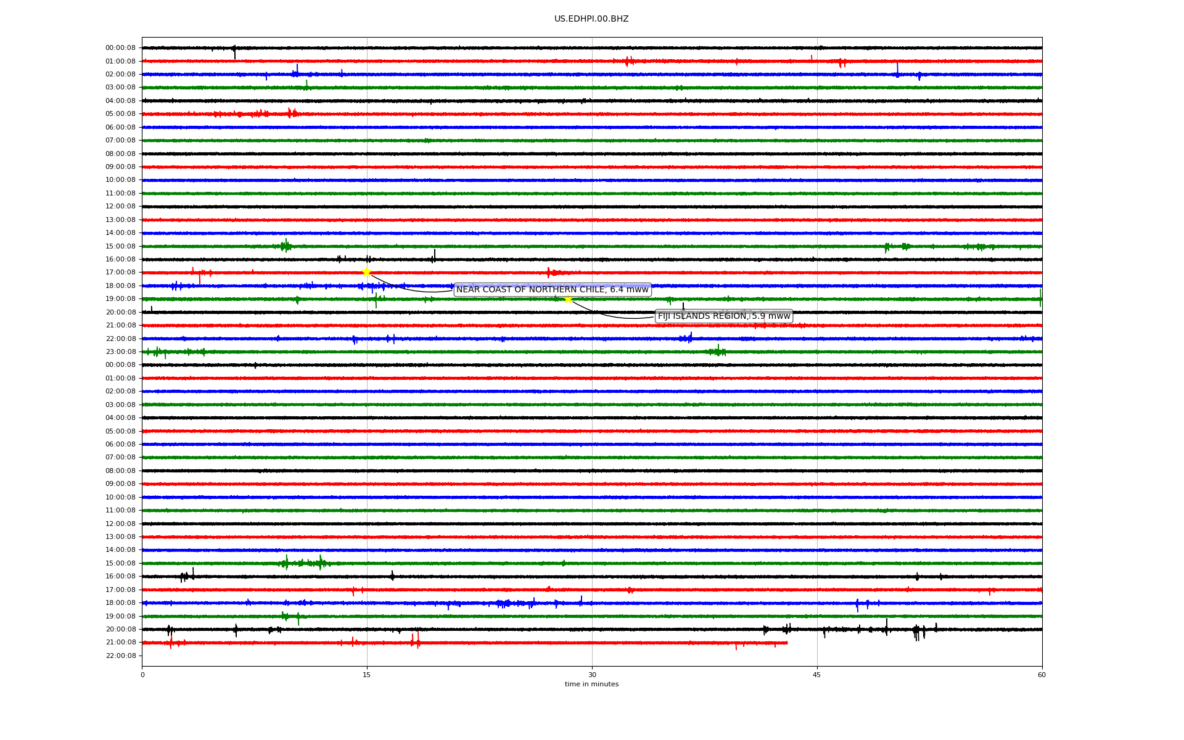Click the lowest 21:00:08 row time label
Screen dimensions: 1184x740
click(120, 643)
